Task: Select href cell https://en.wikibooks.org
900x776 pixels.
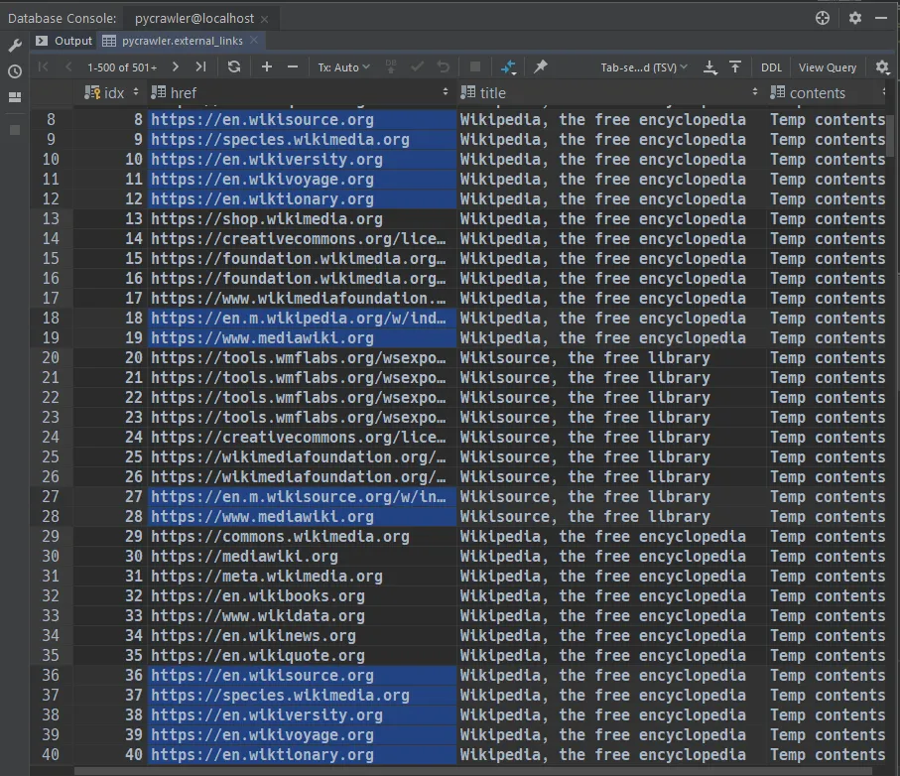Action: (x=302, y=595)
